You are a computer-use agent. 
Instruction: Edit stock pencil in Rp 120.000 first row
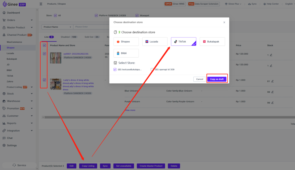point(271,55)
